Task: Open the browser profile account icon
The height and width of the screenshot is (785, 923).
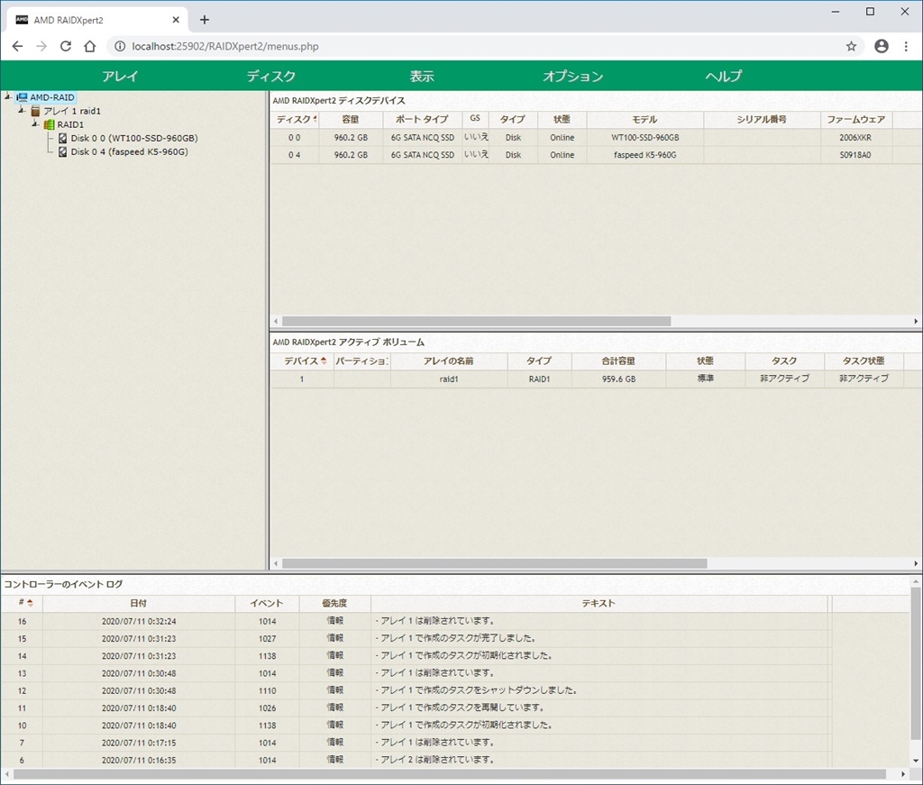Action: click(x=881, y=46)
